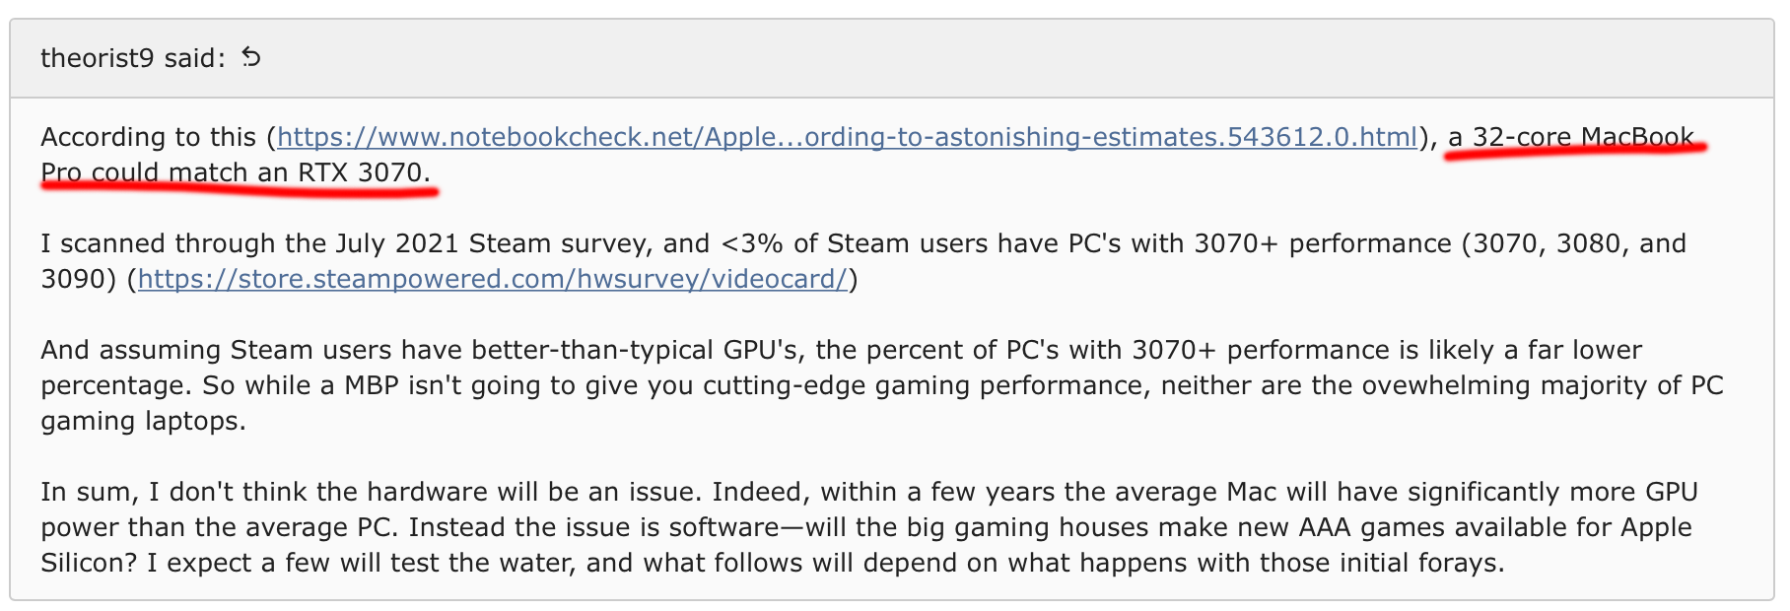This screenshot has height=611, width=1790.
Task: Click the underlined "RTX 3070" text
Action: tap(360, 172)
